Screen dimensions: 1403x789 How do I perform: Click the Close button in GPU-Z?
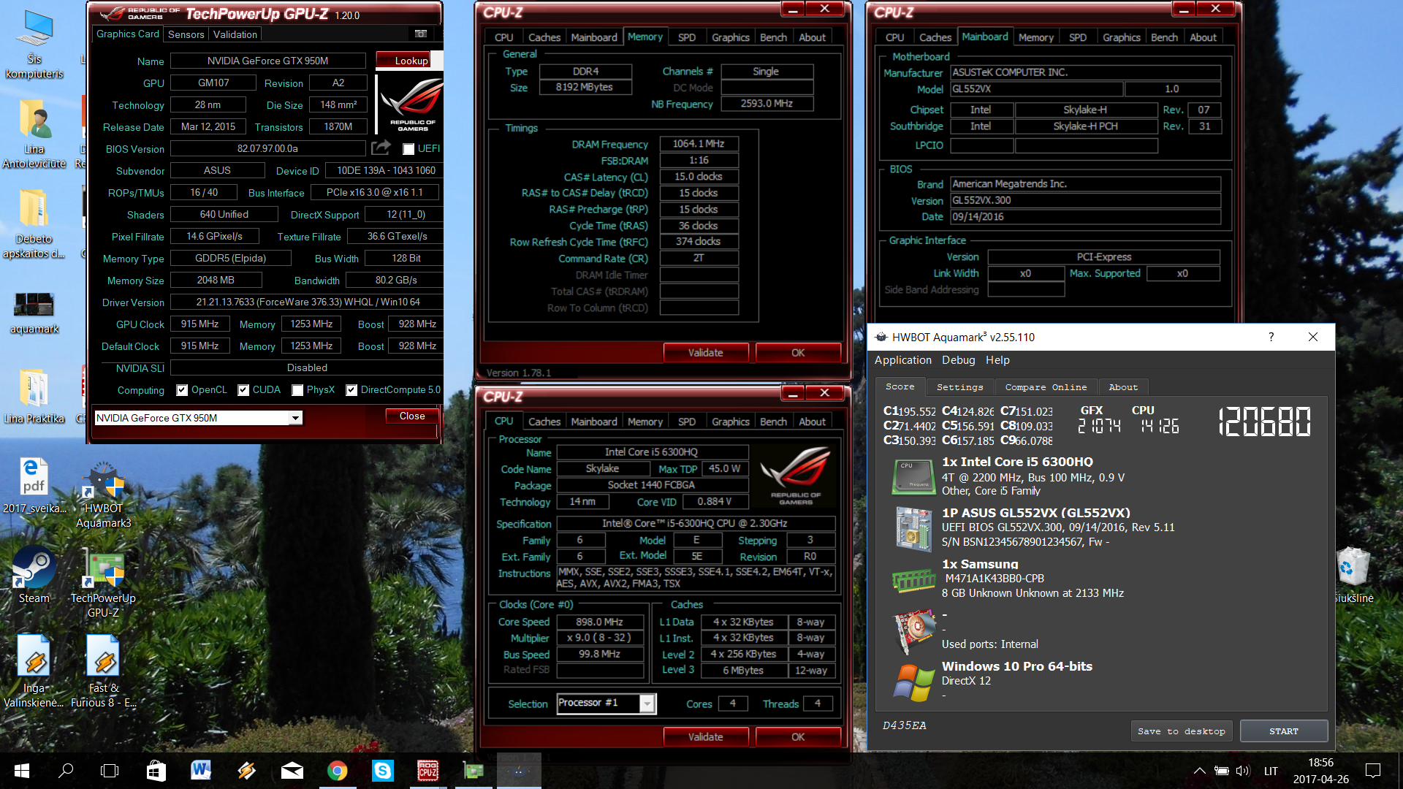(x=412, y=416)
